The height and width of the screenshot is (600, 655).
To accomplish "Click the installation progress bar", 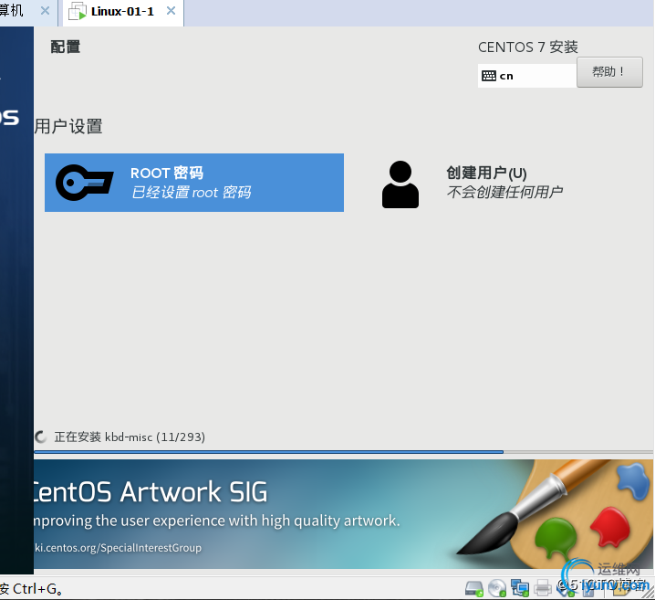I will click(343, 452).
